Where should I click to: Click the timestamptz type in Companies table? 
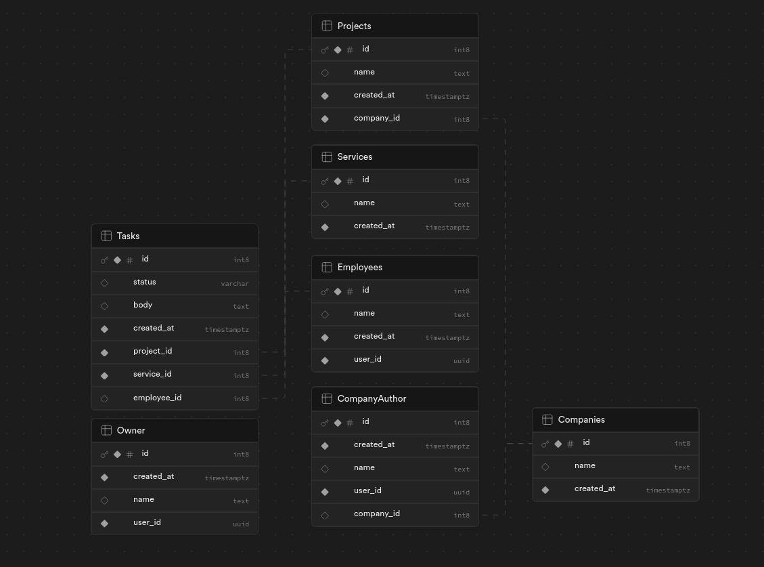coord(668,490)
